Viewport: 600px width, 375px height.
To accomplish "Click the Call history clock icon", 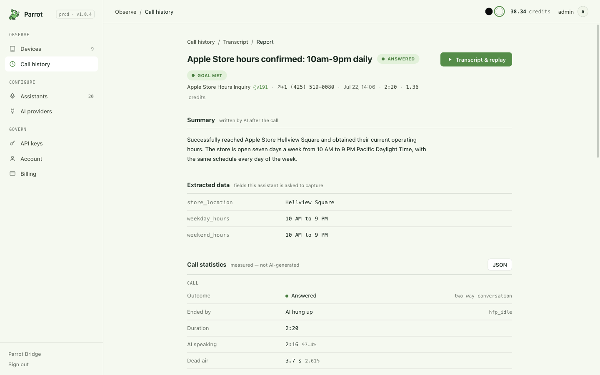I will 12,64.
